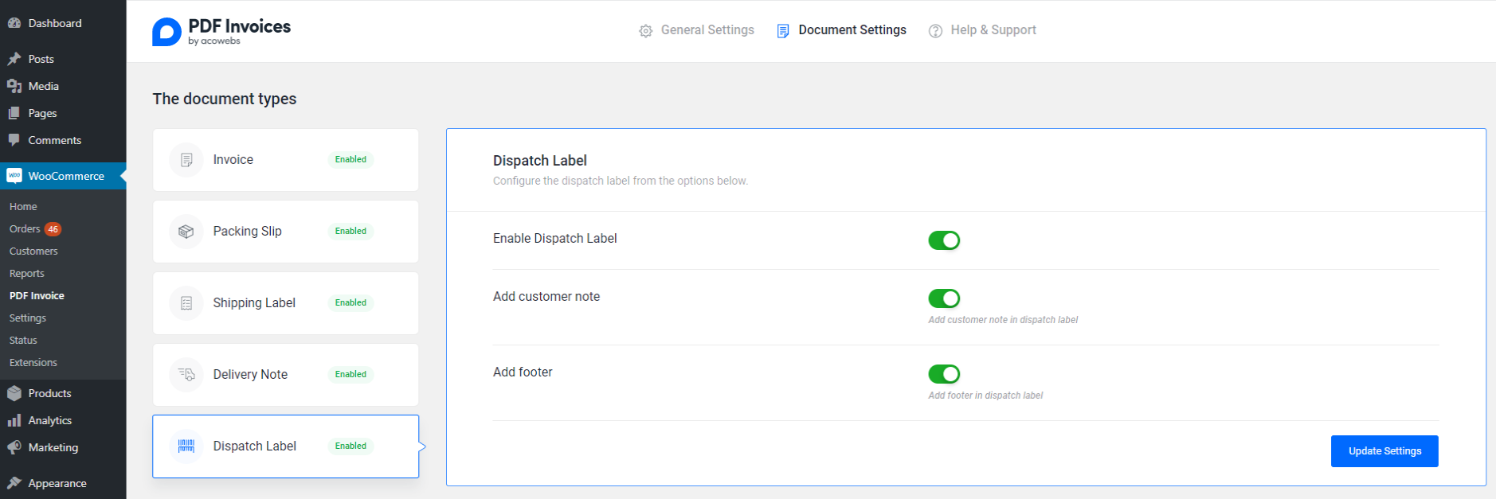Select the Dispatch Label document type

pos(286,446)
